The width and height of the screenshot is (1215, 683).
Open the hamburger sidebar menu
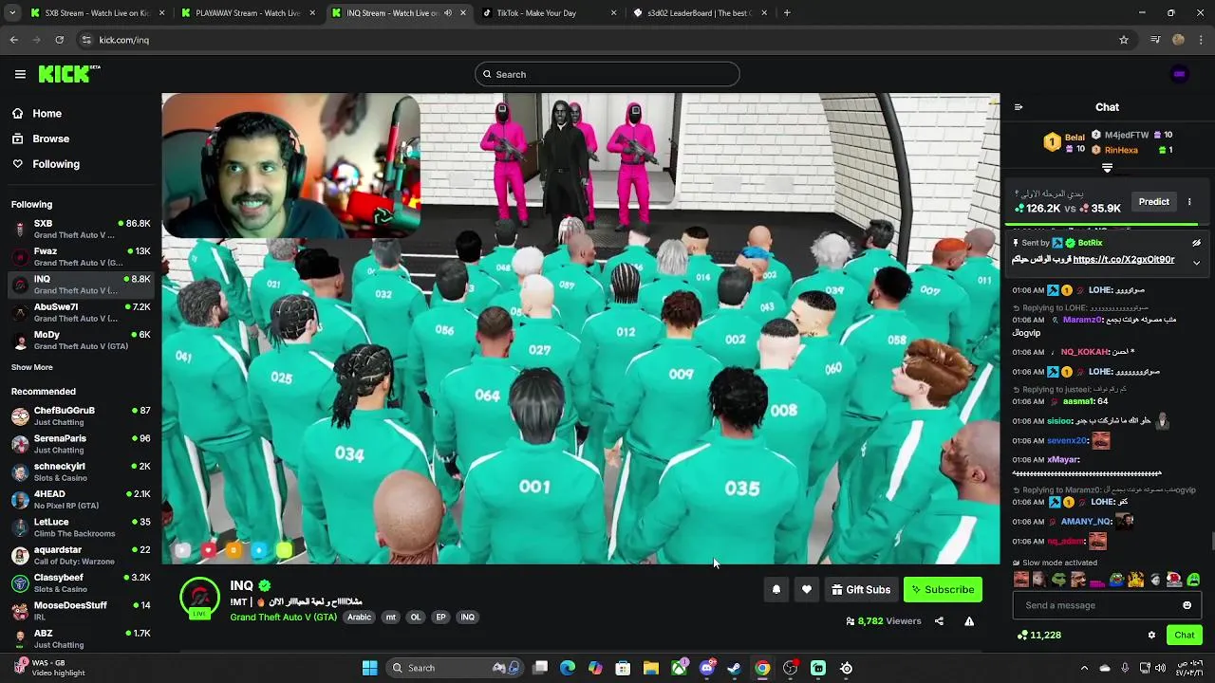coord(20,74)
